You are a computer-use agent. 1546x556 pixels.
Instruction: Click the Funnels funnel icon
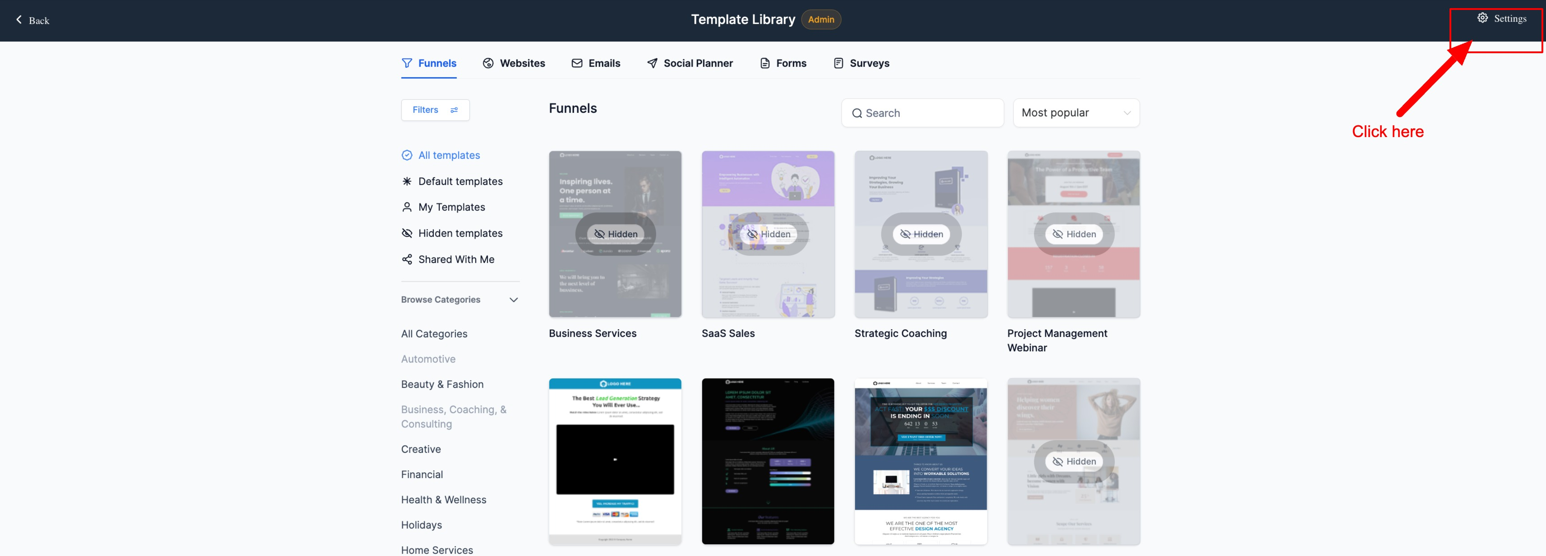coord(407,63)
